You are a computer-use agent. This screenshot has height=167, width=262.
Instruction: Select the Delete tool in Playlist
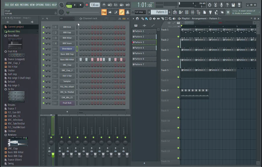[x=151, y=19]
